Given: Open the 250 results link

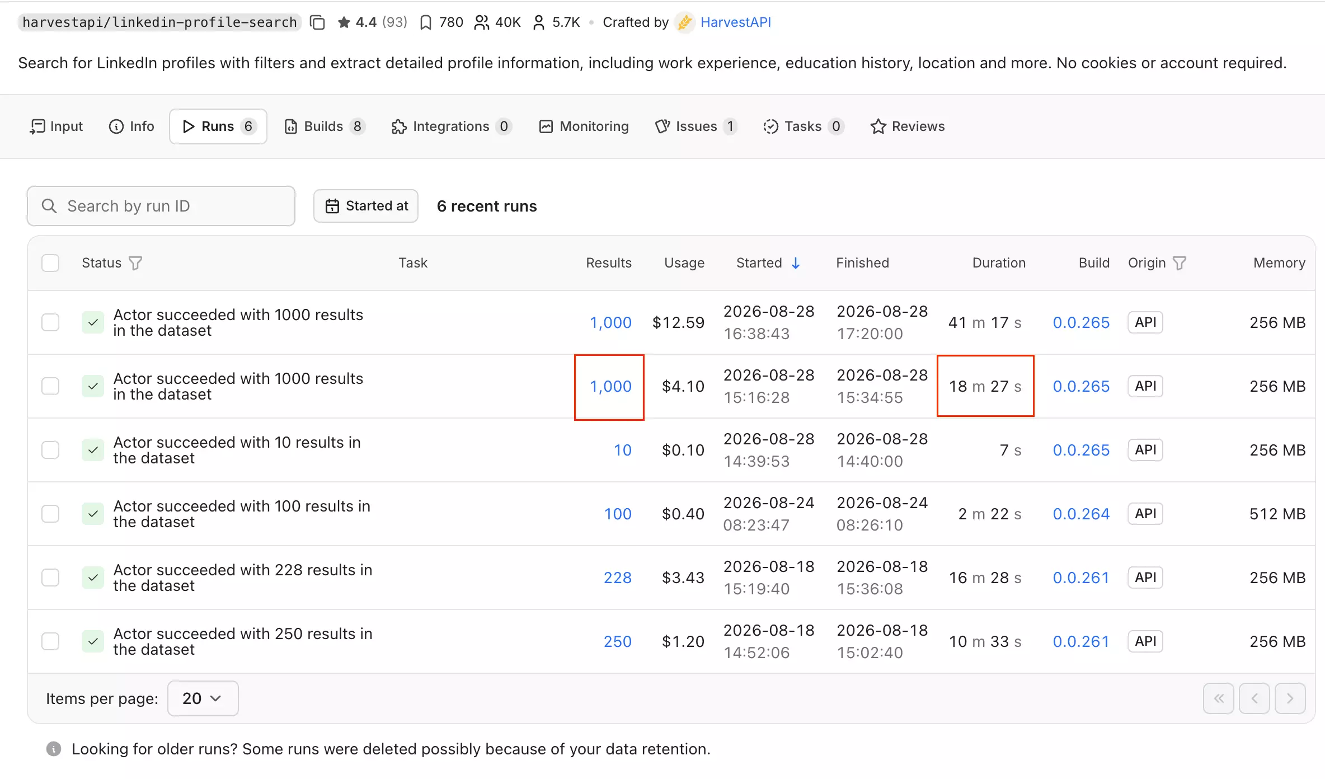Looking at the screenshot, I should (618, 641).
